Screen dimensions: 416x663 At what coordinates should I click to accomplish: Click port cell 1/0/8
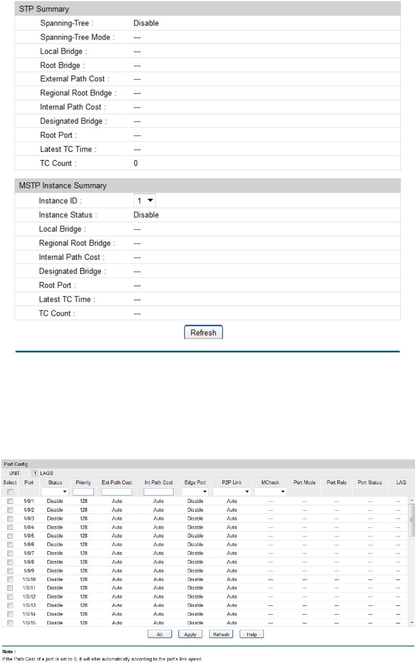point(29,562)
